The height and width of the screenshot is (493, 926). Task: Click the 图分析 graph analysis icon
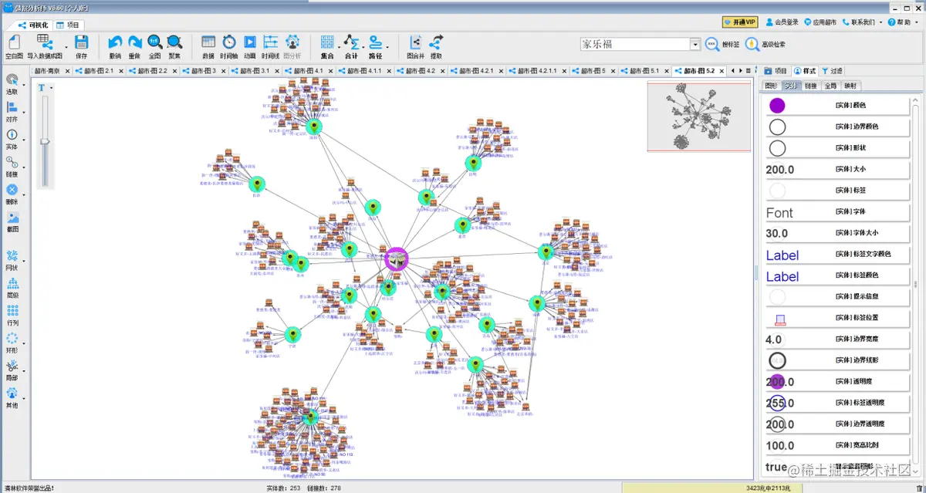pos(292,42)
